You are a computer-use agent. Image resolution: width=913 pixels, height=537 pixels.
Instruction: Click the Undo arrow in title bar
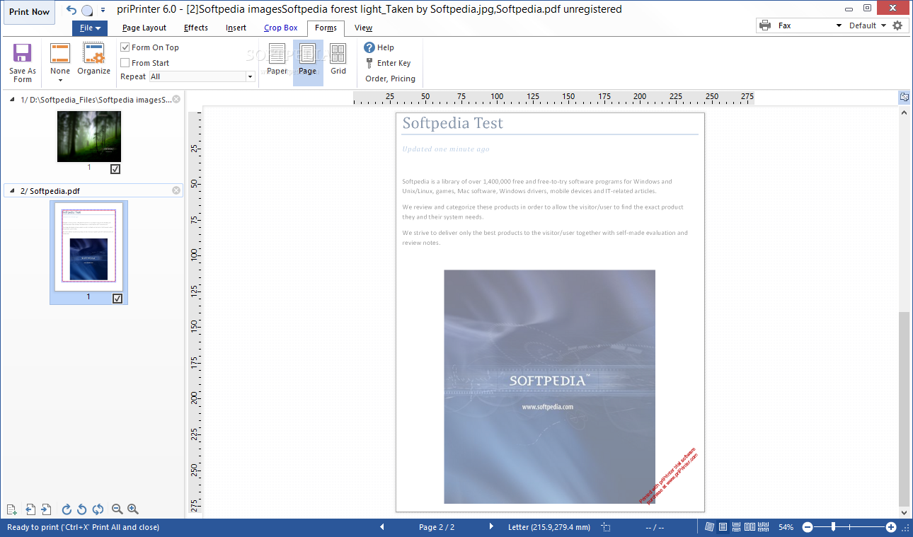point(71,10)
